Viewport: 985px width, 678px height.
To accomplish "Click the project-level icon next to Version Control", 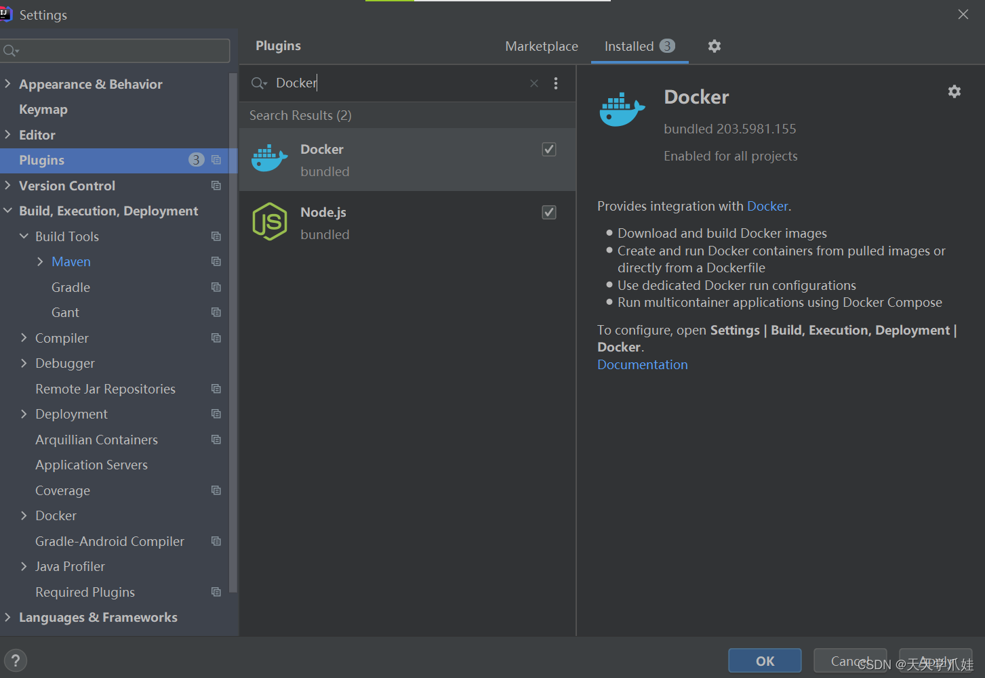I will point(216,186).
